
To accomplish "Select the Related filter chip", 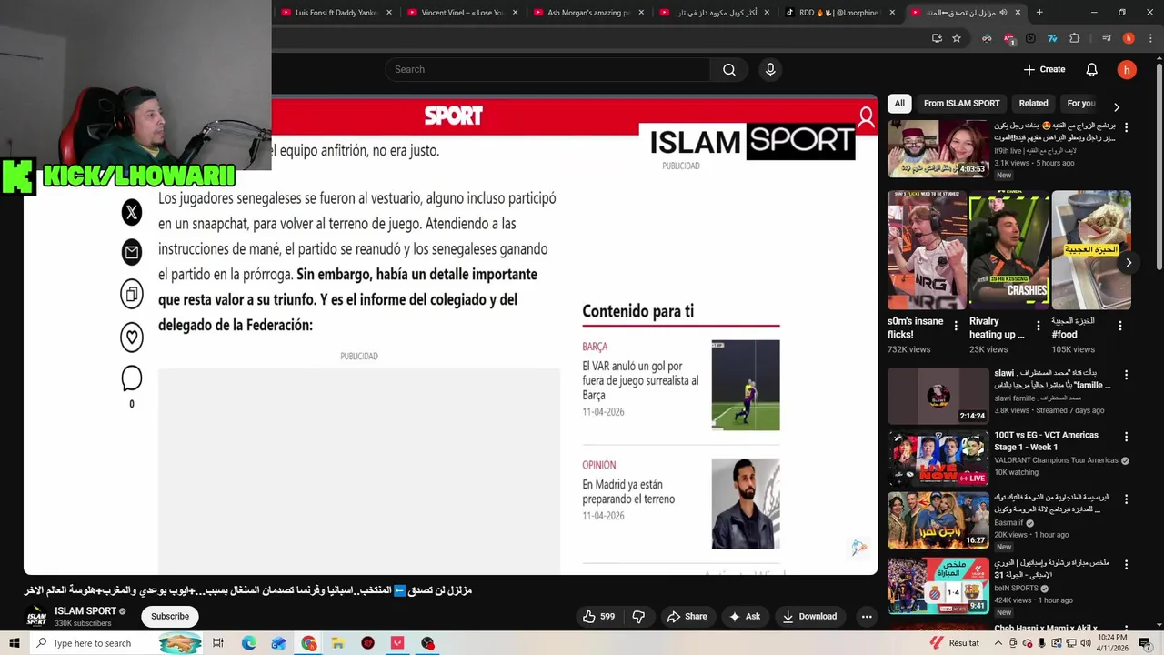I will (x=1033, y=104).
